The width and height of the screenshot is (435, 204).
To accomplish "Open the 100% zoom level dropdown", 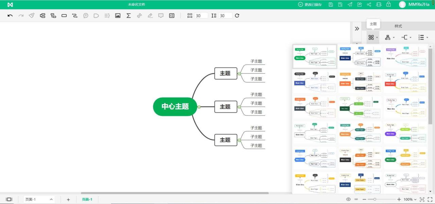I will tap(410, 200).
